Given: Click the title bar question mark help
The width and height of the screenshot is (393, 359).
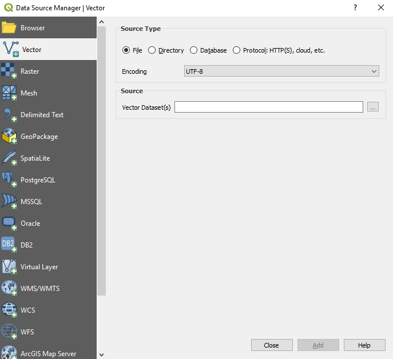Looking at the screenshot, I should pyautogui.click(x=355, y=7).
